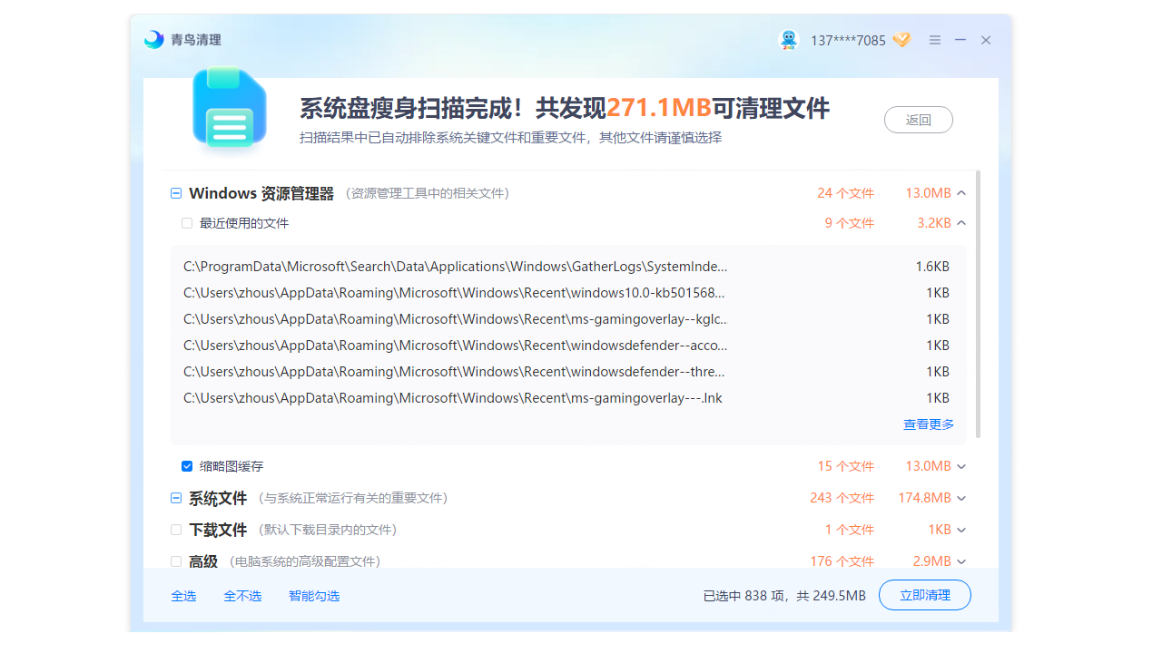This screenshot has height=653, width=1162.
Task: Click the 返回 button
Action: [x=918, y=120]
